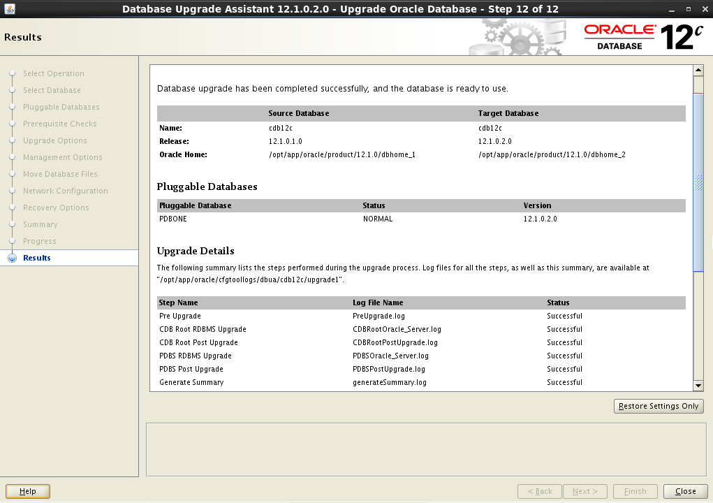Click the PDBS RDBMS Upgrade step name

pos(195,356)
